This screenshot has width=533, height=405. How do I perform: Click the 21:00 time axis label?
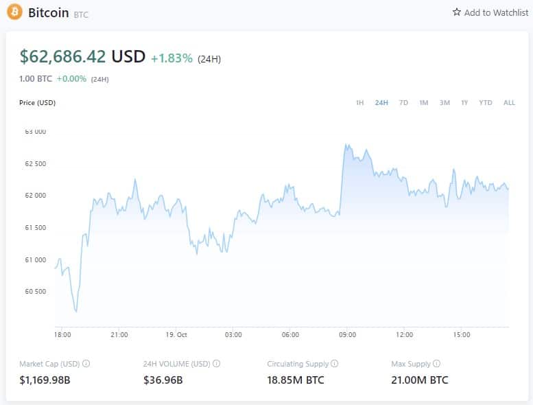click(x=119, y=334)
